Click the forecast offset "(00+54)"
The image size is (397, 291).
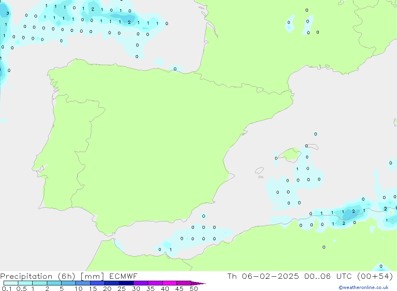pyautogui.click(x=375, y=276)
